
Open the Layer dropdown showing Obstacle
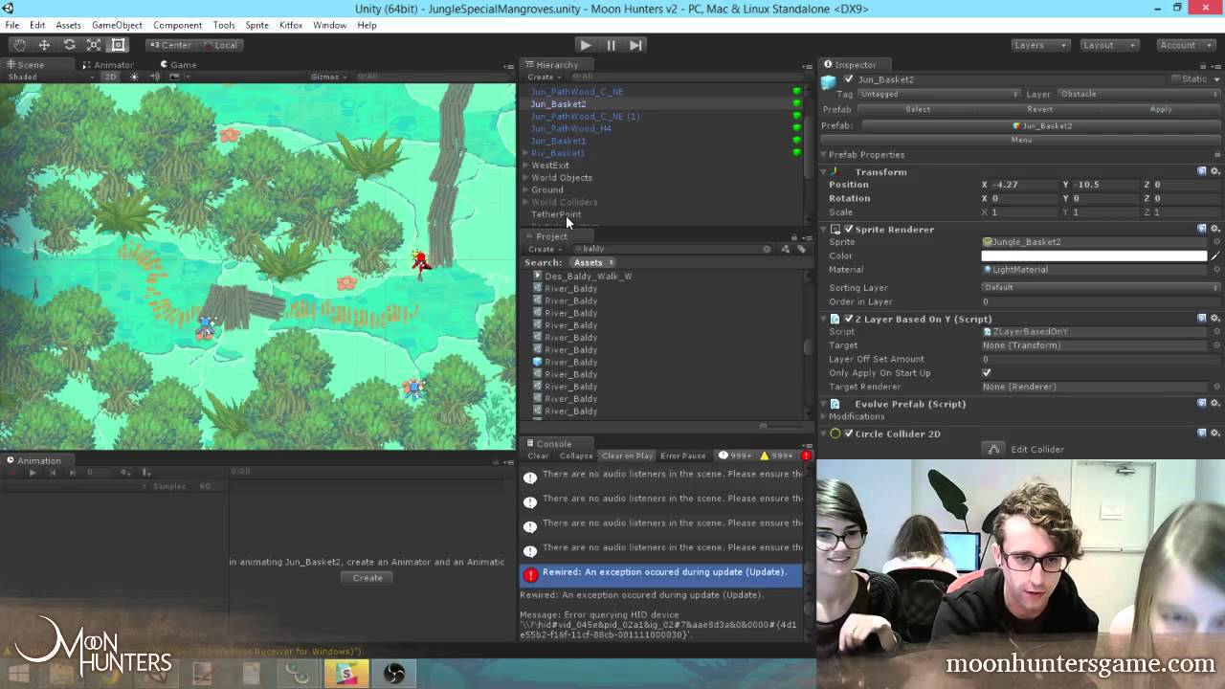[x=1137, y=95]
